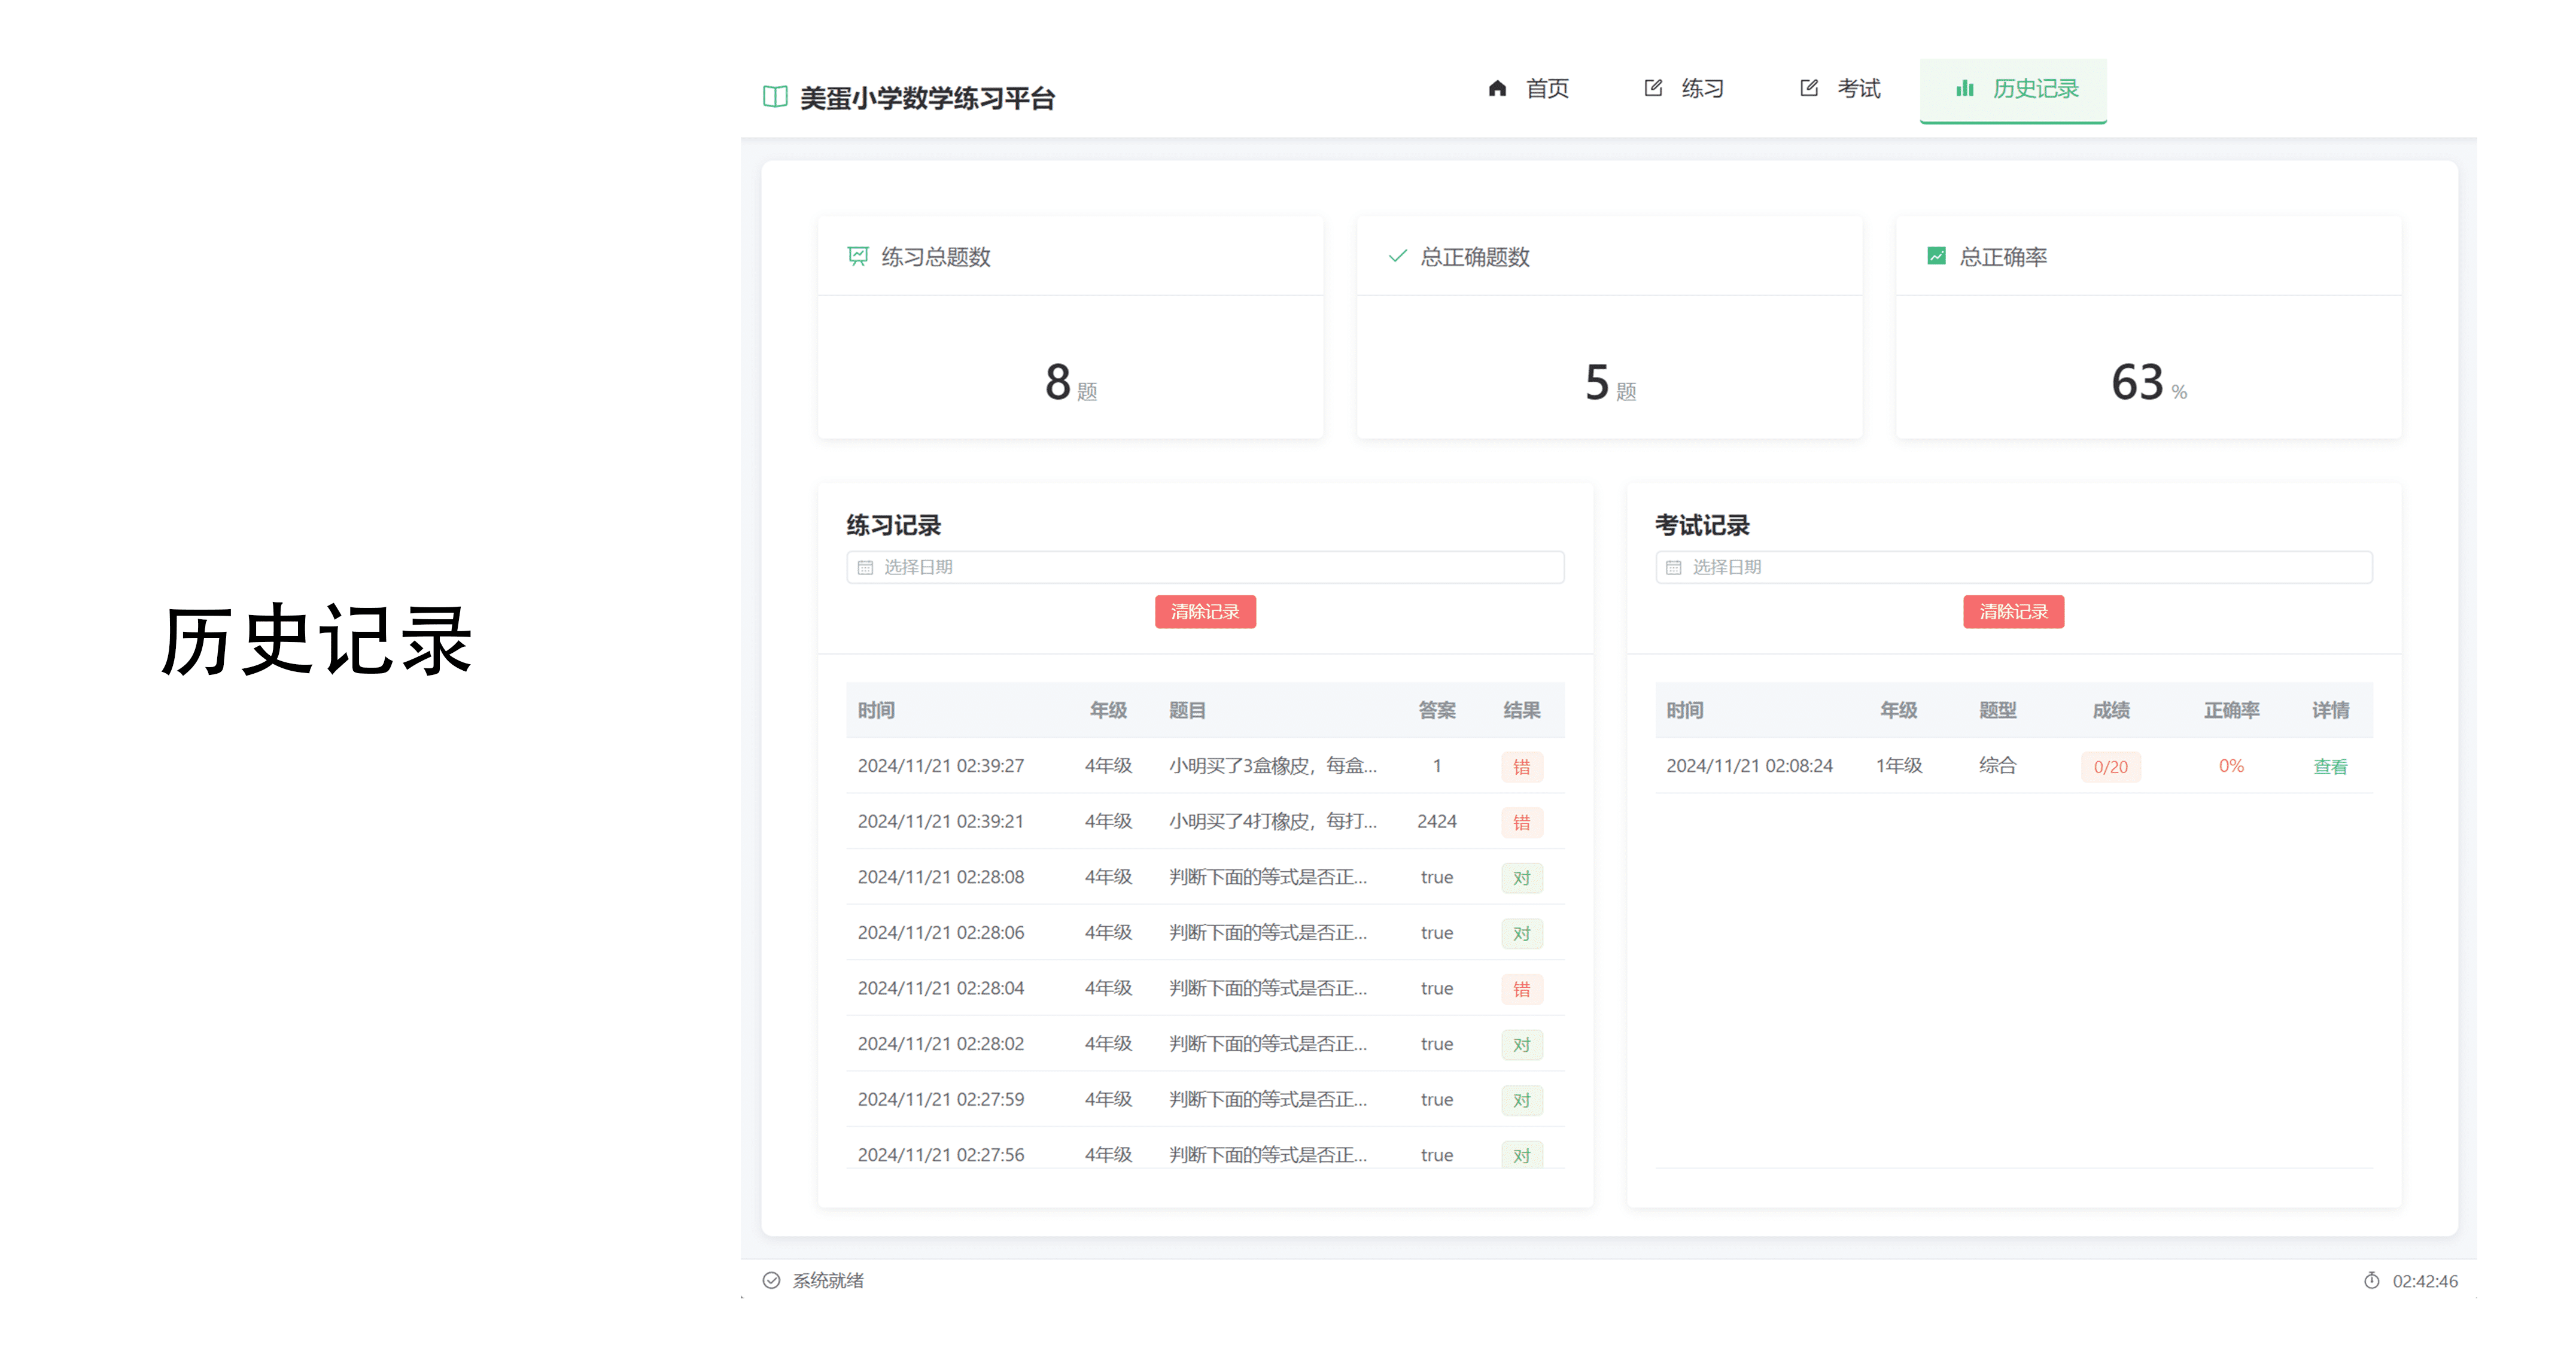
Task: Click the 正确率 column header
Action: tap(2232, 710)
